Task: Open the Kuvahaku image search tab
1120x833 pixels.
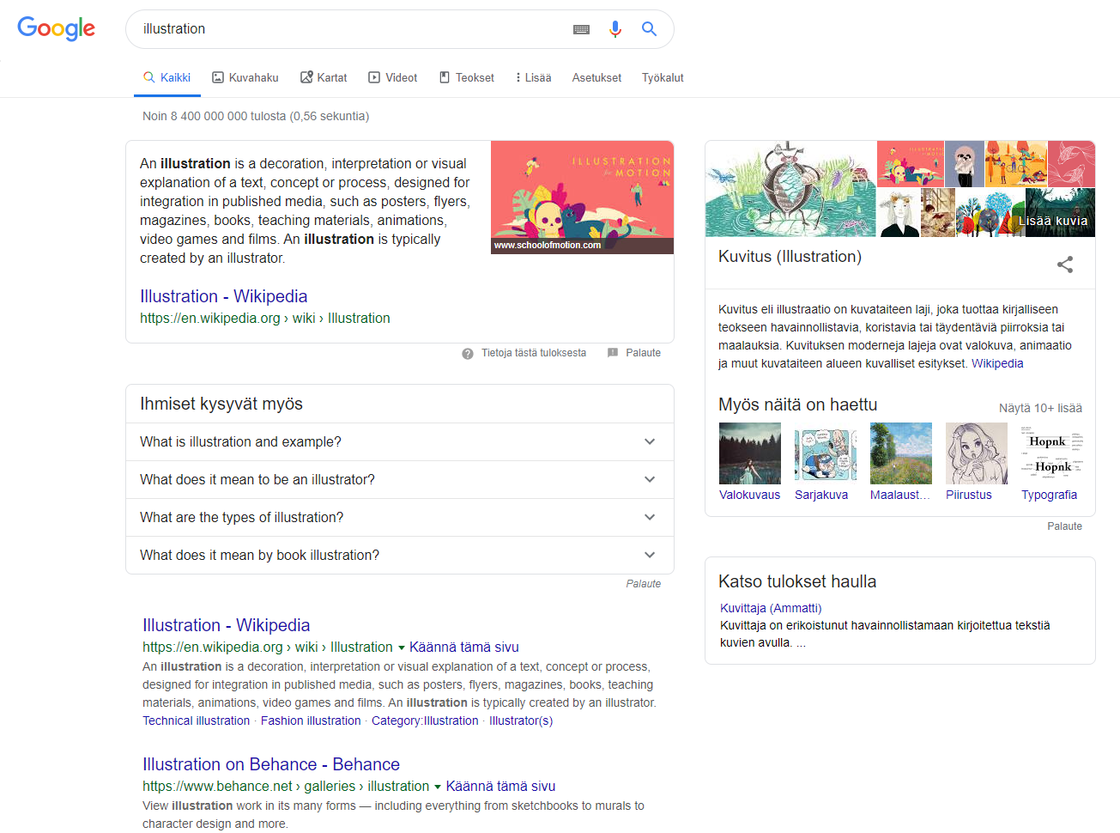Action: click(245, 77)
